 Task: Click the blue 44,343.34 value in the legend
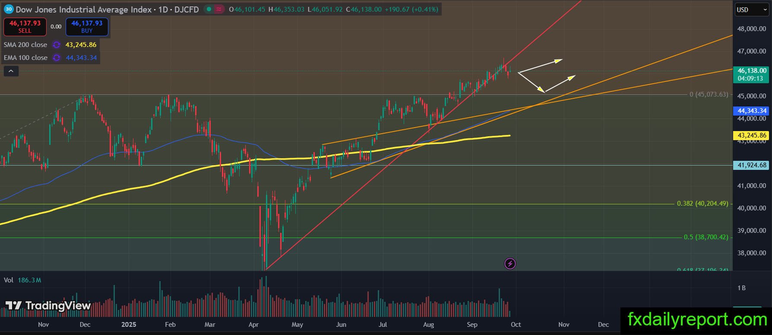[x=81, y=58]
